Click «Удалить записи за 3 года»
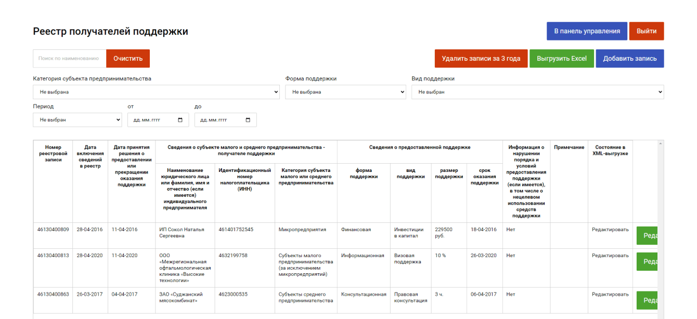 [x=481, y=58]
